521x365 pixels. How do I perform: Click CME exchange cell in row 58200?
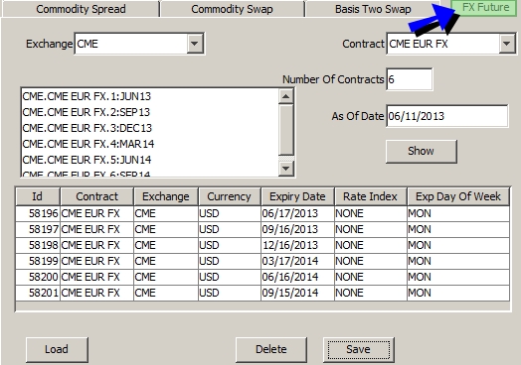[x=166, y=277]
